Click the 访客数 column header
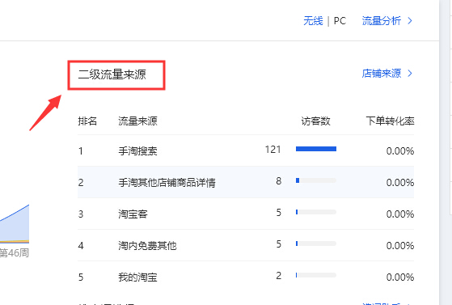The height and width of the screenshot is (305, 452). (315, 121)
